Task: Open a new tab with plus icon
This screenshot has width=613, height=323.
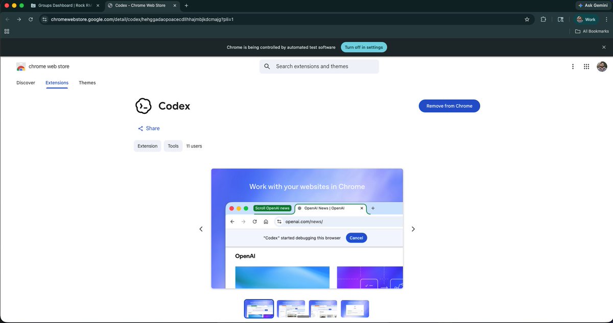Action: pyautogui.click(x=186, y=5)
